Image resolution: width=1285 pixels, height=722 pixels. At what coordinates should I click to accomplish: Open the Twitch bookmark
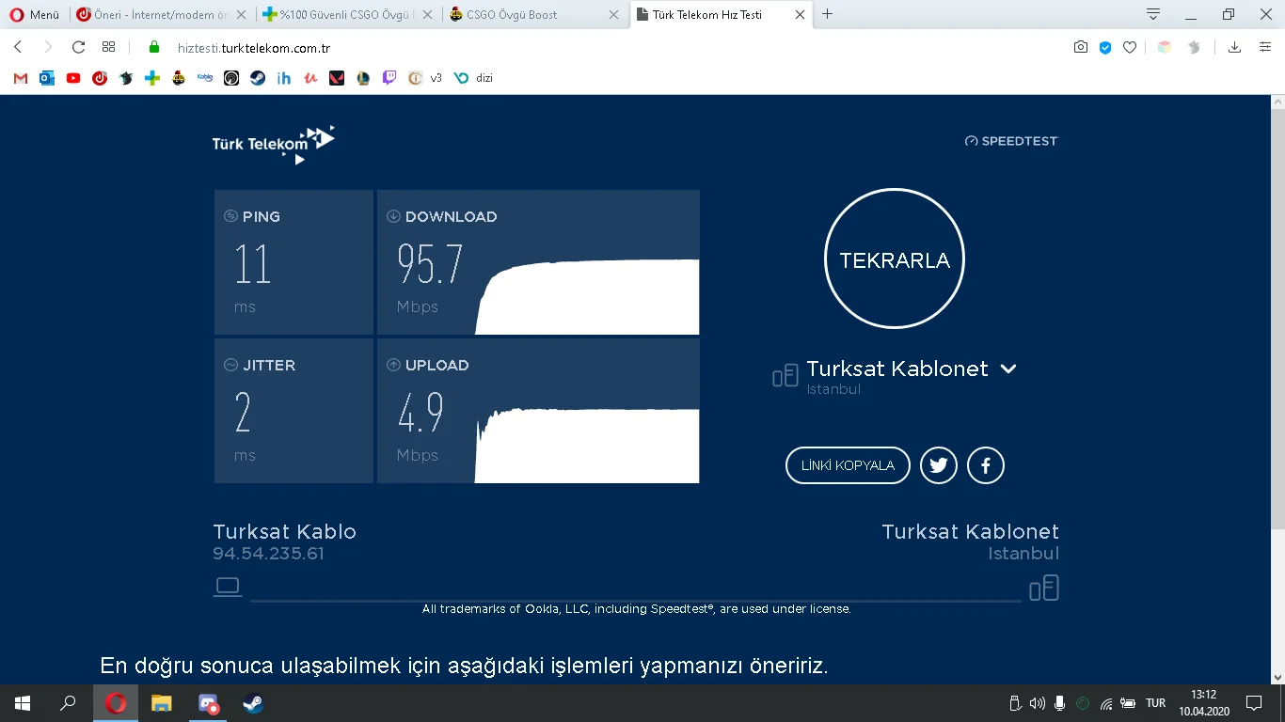click(389, 78)
